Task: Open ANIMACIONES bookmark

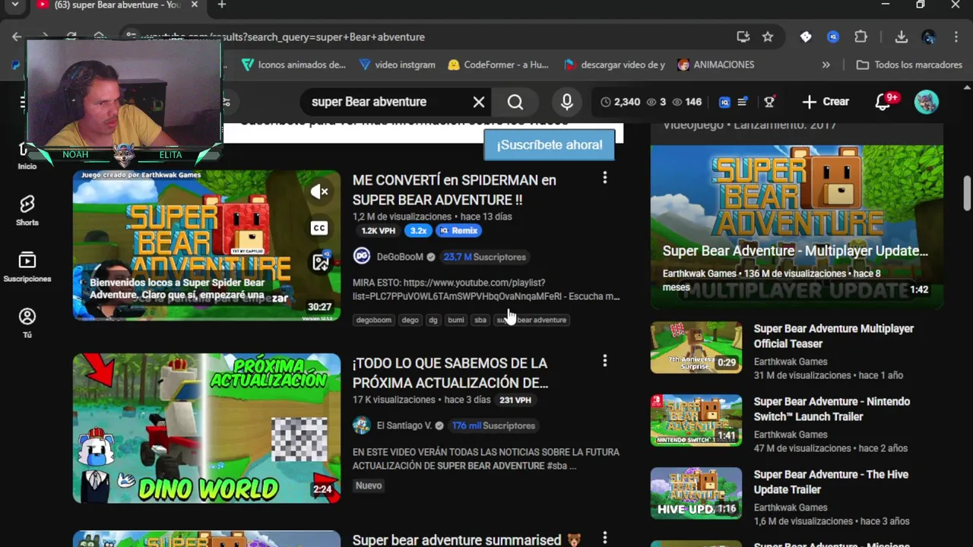Action: pos(715,65)
